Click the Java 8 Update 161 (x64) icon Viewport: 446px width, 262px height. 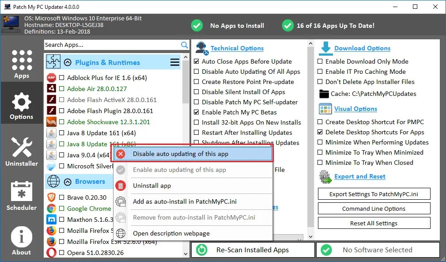[x=52, y=133]
